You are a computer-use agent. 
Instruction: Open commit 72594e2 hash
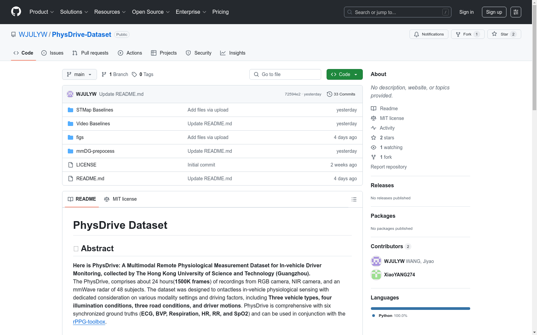point(293,94)
